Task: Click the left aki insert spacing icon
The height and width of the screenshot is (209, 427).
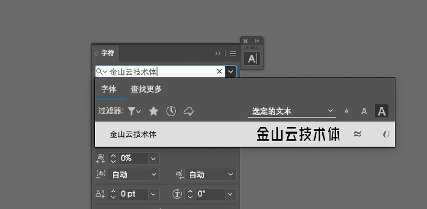Action: click(100, 174)
